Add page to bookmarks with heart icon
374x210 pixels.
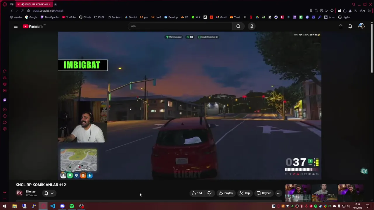tap(332, 11)
